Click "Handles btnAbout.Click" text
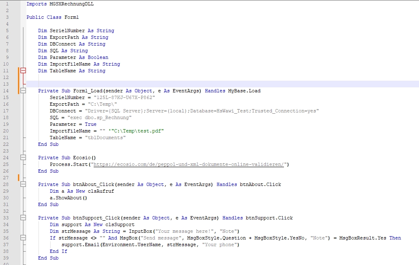The height and width of the screenshot is (265, 419). (249, 184)
